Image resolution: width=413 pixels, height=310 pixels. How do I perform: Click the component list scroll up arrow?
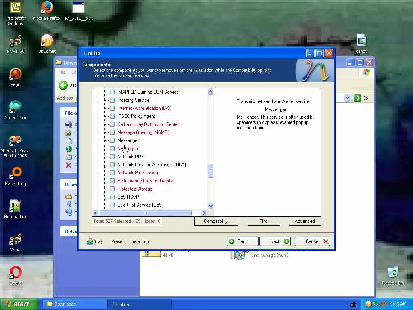tap(211, 92)
